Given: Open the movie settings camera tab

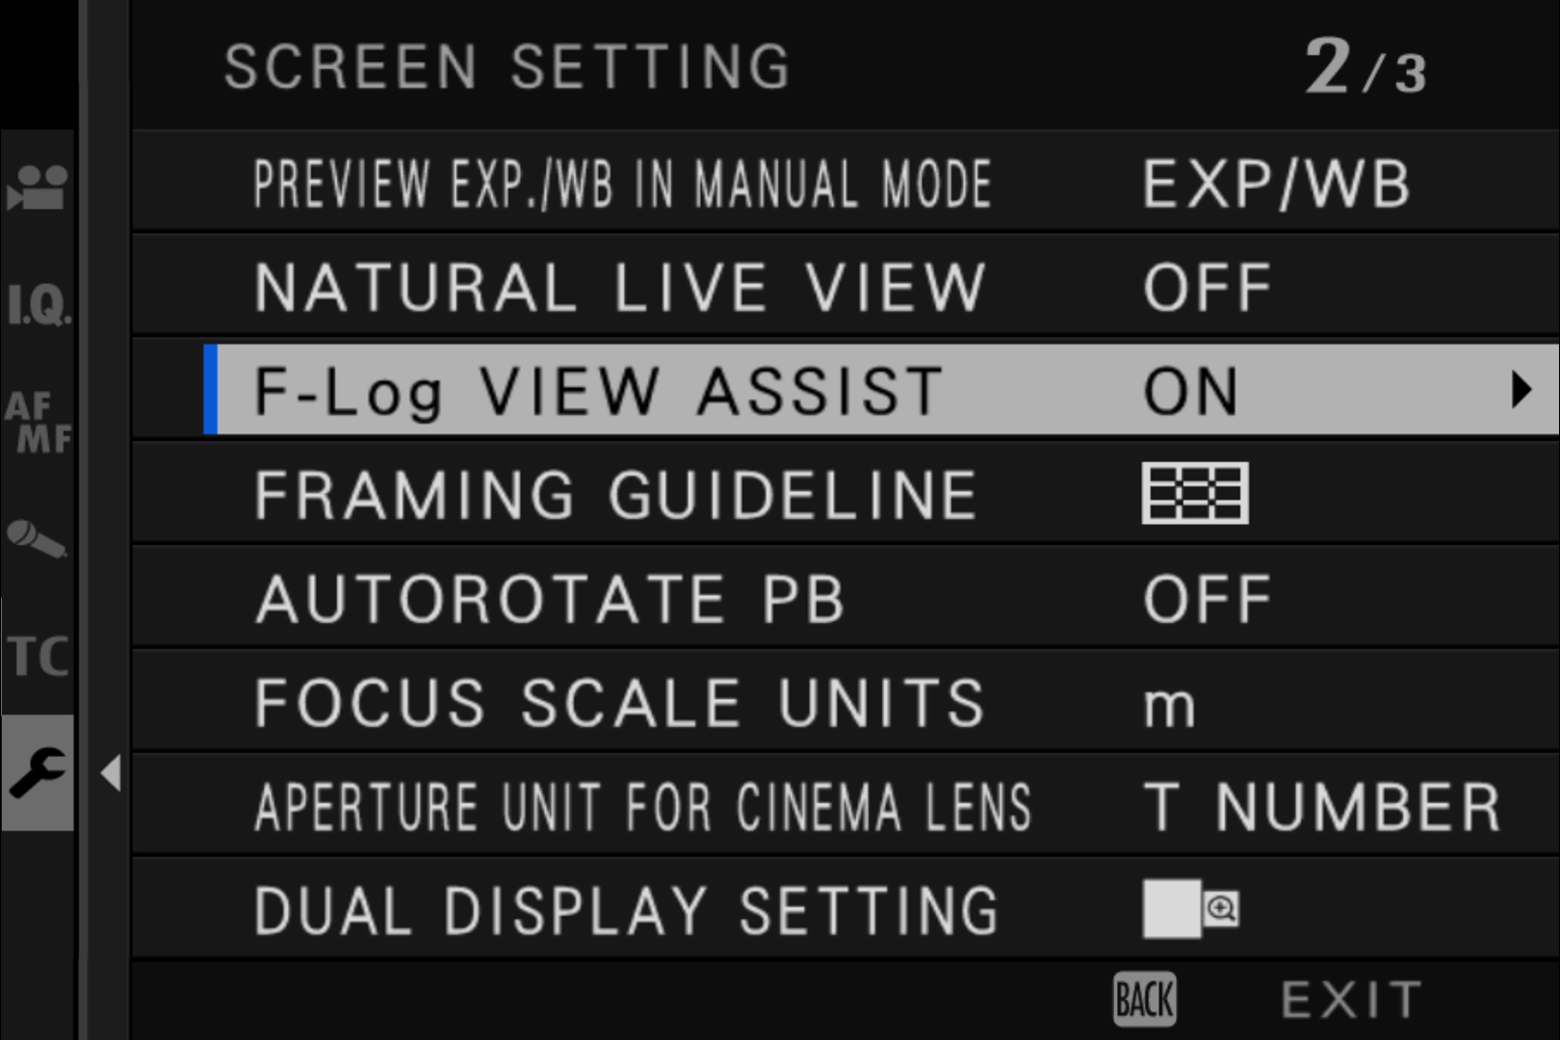Looking at the screenshot, I should click(x=38, y=187).
